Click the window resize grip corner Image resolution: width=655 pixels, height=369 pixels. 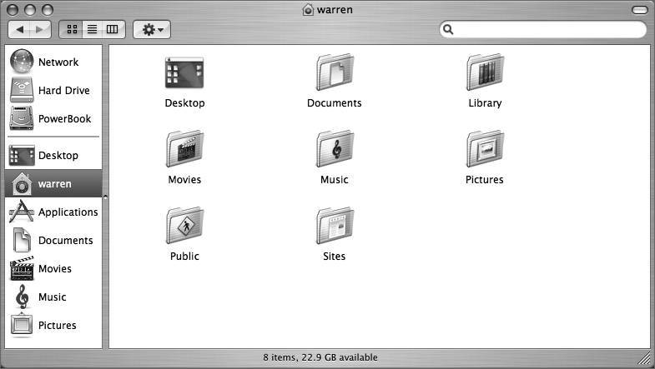pyautogui.click(x=645, y=358)
